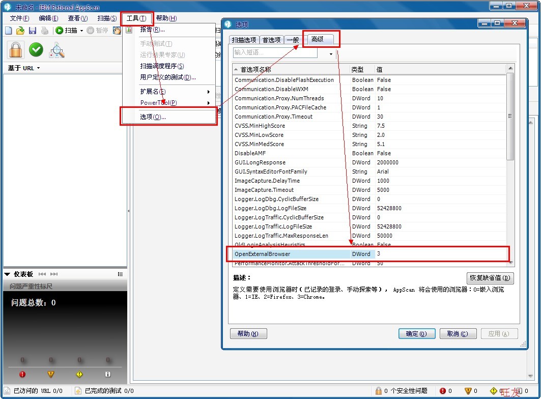Switch to the 扫描选项 tab
The width and height of the screenshot is (541, 399).
[x=244, y=40]
